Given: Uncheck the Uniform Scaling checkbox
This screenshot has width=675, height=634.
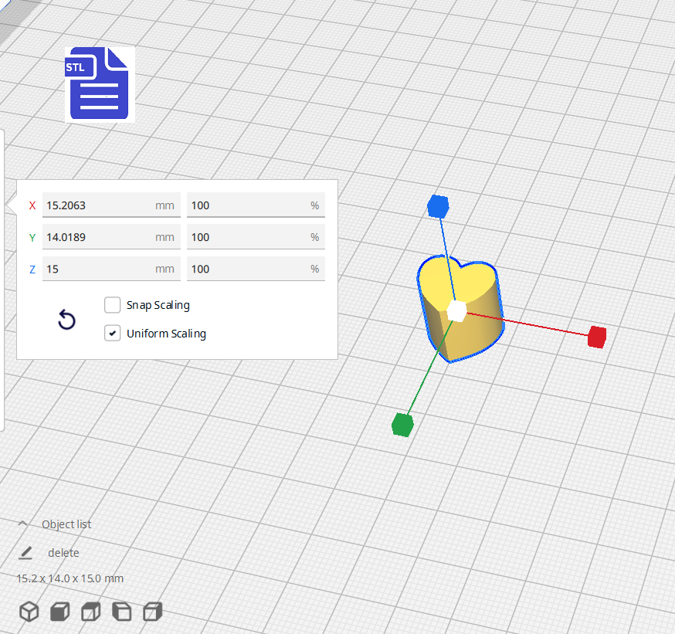Looking at the screenshot, I should click(x=113, y=334).
